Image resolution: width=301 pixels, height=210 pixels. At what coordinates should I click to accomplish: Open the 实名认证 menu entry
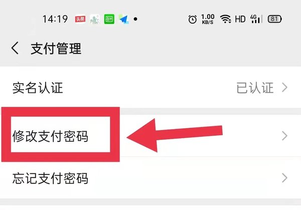150,88
